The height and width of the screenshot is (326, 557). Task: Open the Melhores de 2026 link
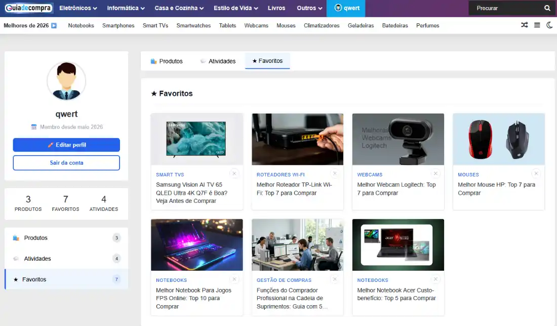coord(26,25)
